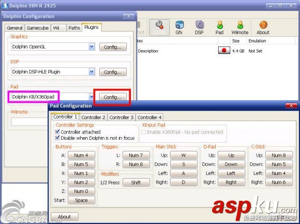Select the Controller 3 tab
The height and width of the screenshot is (224, 300).
pyautogui.click(x=122, y=117)
